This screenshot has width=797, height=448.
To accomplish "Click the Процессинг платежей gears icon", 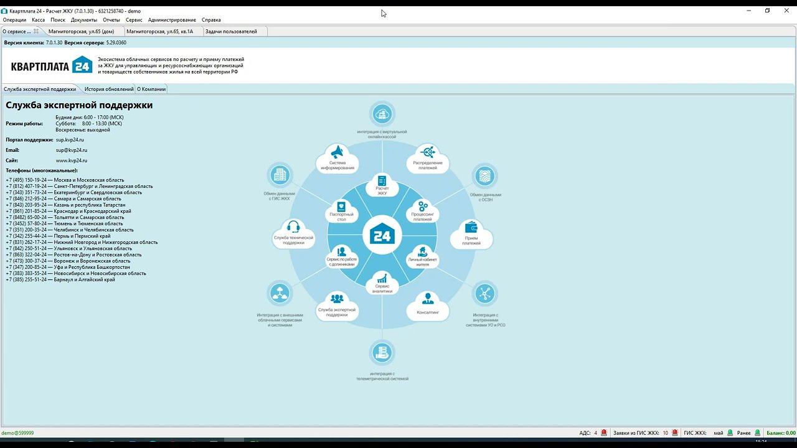I will (423, 206).
